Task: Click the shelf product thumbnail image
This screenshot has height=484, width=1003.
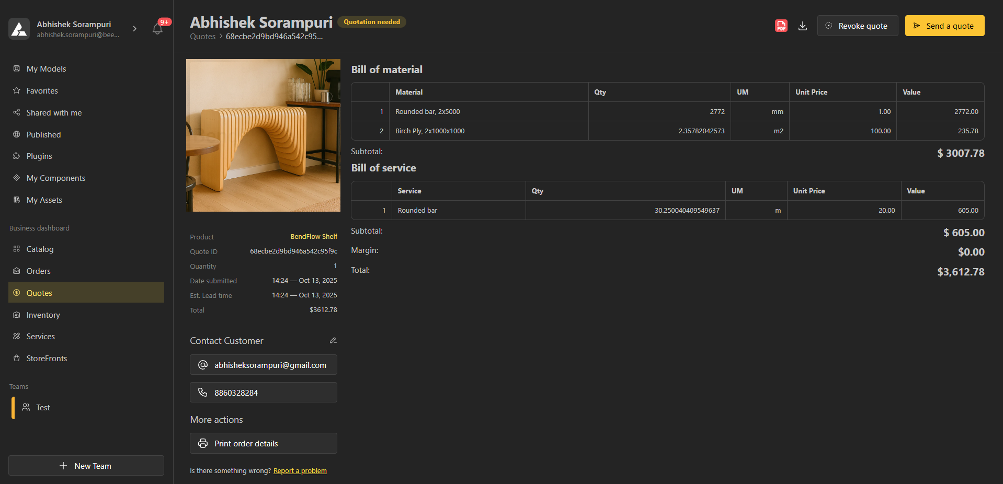Action: pos(263,135)
